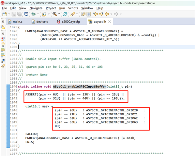The width and height of the screenshot is (195, 156).
Task: Open the New wizard dropdown arrow
Action: (9, 14)
